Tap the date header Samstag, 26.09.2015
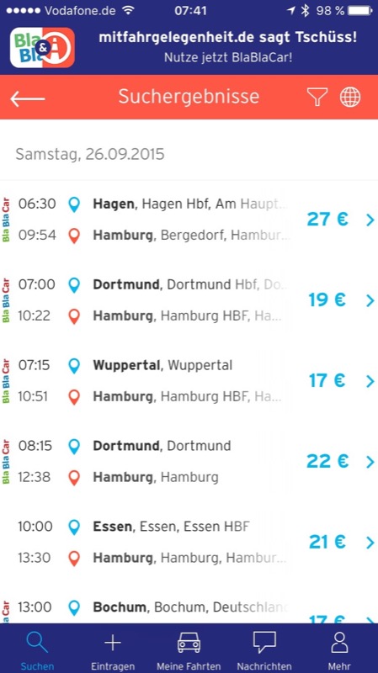The image size is (378, 673). (90, 154)
